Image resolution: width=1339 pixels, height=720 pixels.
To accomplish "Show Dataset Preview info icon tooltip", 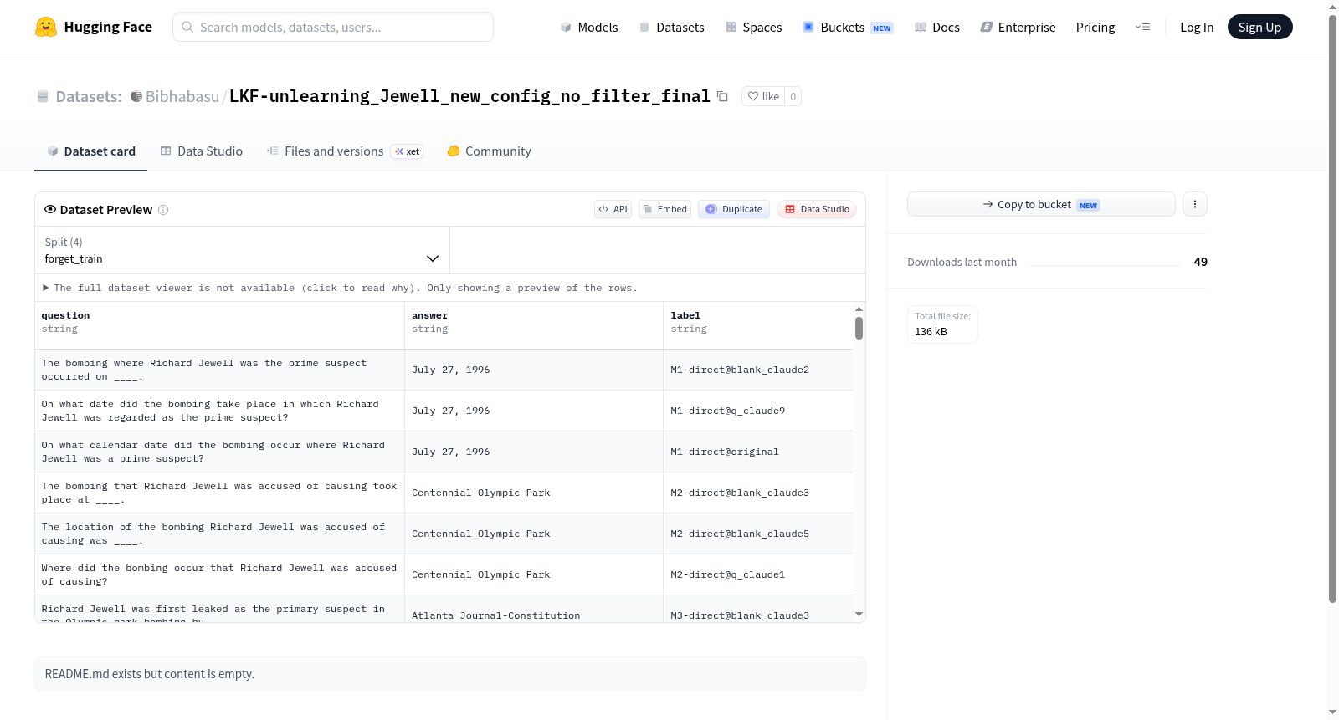I will pos(163,210).
